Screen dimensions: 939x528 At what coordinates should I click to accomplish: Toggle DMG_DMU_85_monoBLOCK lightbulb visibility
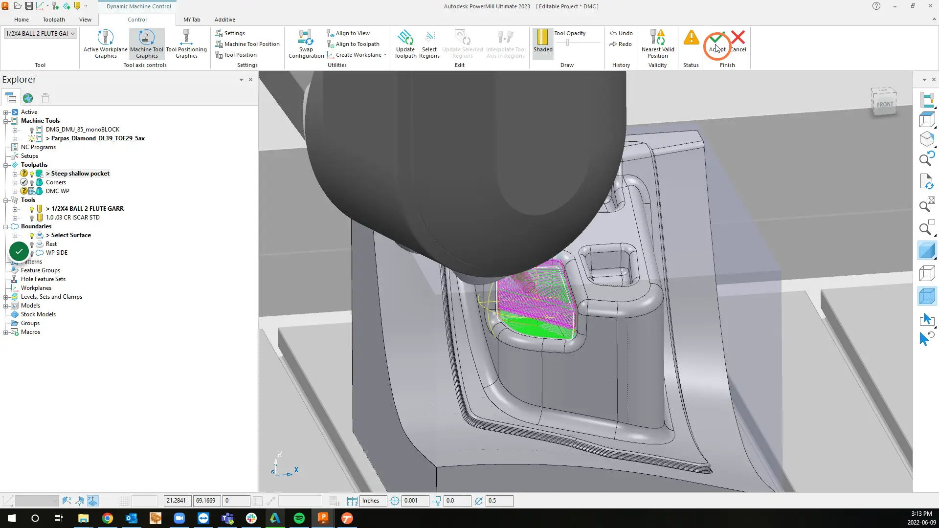tap(32, 130)
